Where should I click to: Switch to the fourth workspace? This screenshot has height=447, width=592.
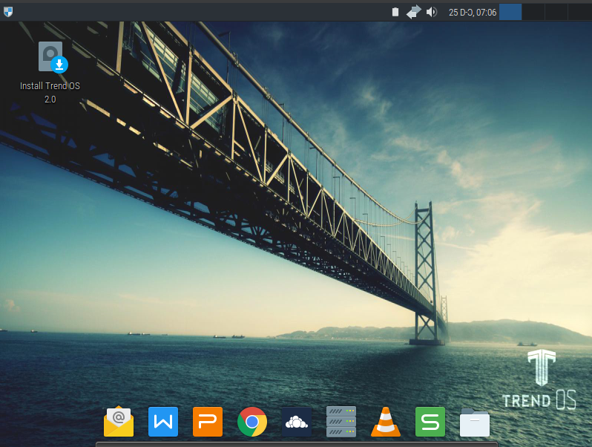click(579, 12)
